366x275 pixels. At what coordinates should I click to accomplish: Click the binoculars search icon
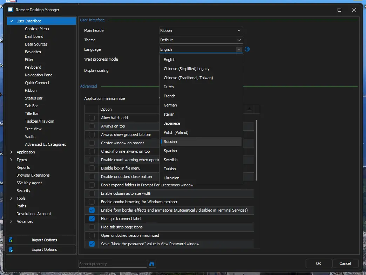tap(152, 264)
